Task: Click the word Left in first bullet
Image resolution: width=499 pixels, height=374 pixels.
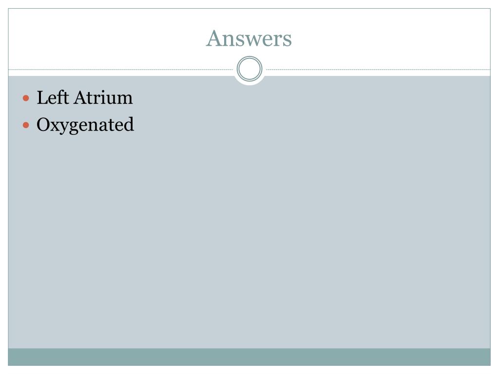Action: (53, 97)
